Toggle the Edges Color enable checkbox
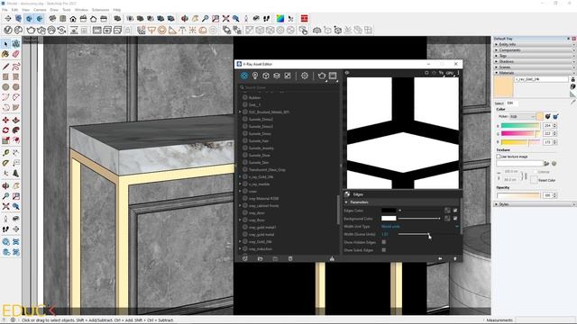This screenshot has width=577, height=324. (455, 211)
